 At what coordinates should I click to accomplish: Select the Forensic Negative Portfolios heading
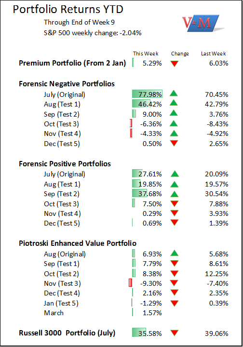pyautogui.click(x=67, y=84)
